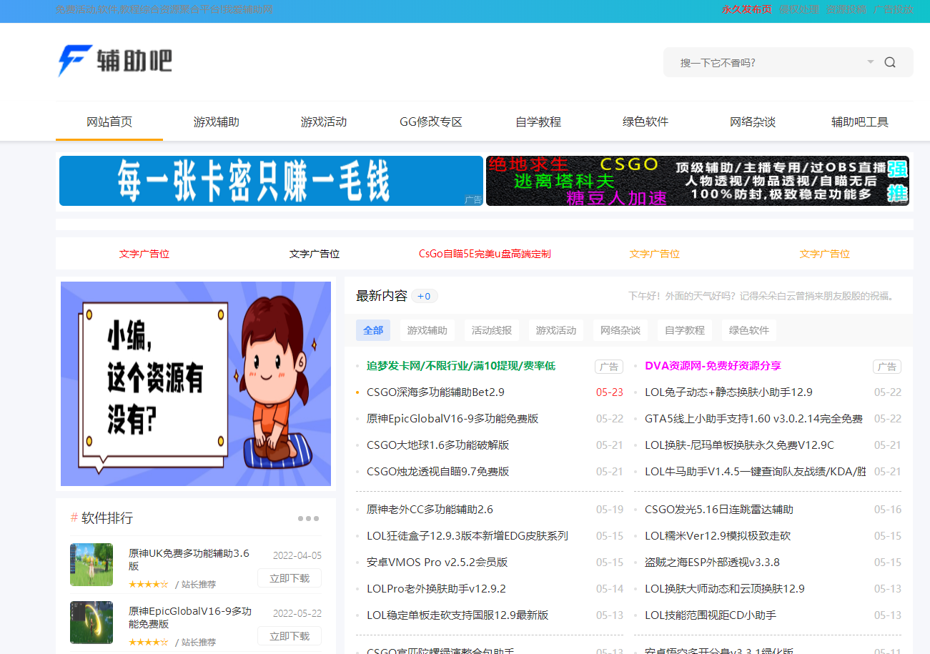Click the 小编这个资源有没有 cartoon image
This screenshot has height=654, width=930.
[x=196, y=384]
